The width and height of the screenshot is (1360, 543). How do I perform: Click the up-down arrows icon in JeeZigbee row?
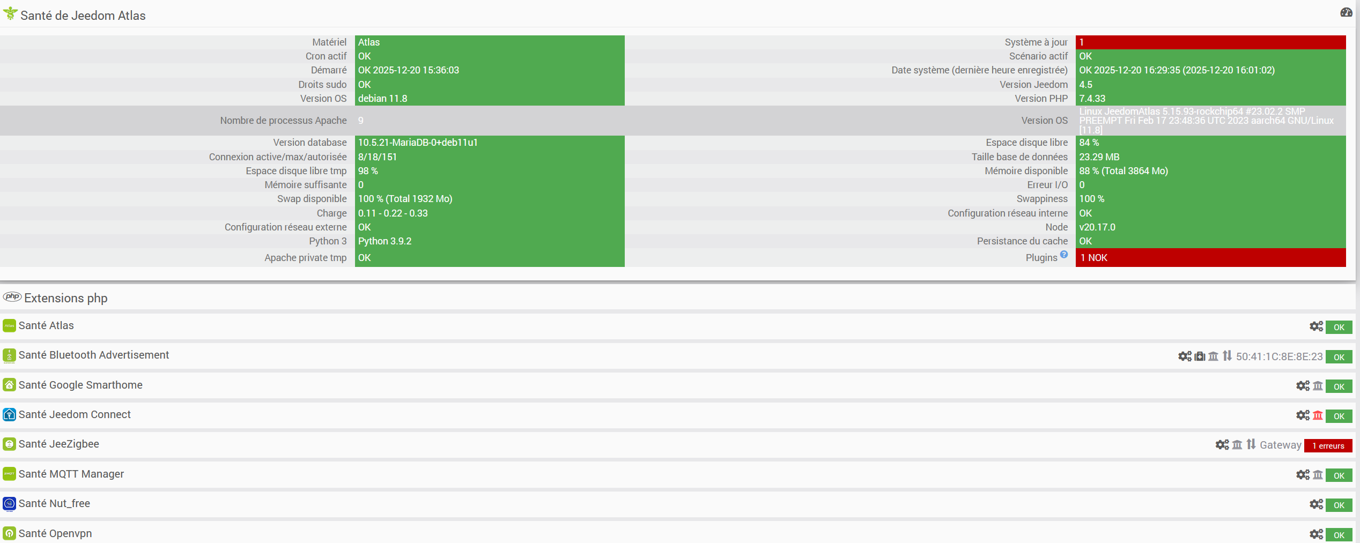tap(1251, 444)
